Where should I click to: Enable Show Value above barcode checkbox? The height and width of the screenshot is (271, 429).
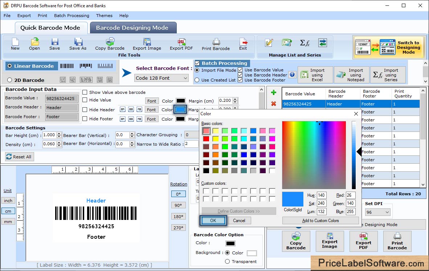(85, 92)
